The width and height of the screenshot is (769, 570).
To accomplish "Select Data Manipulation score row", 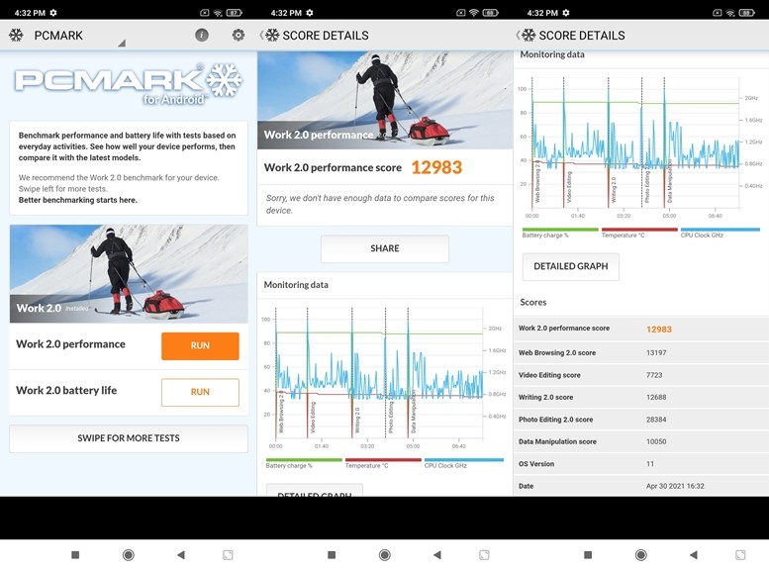I will [x=641, y=441].
